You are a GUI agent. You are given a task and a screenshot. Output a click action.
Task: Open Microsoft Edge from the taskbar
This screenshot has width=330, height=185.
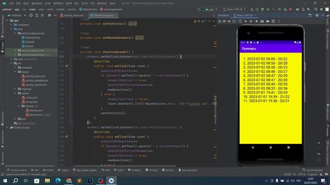tap(58, 180)
